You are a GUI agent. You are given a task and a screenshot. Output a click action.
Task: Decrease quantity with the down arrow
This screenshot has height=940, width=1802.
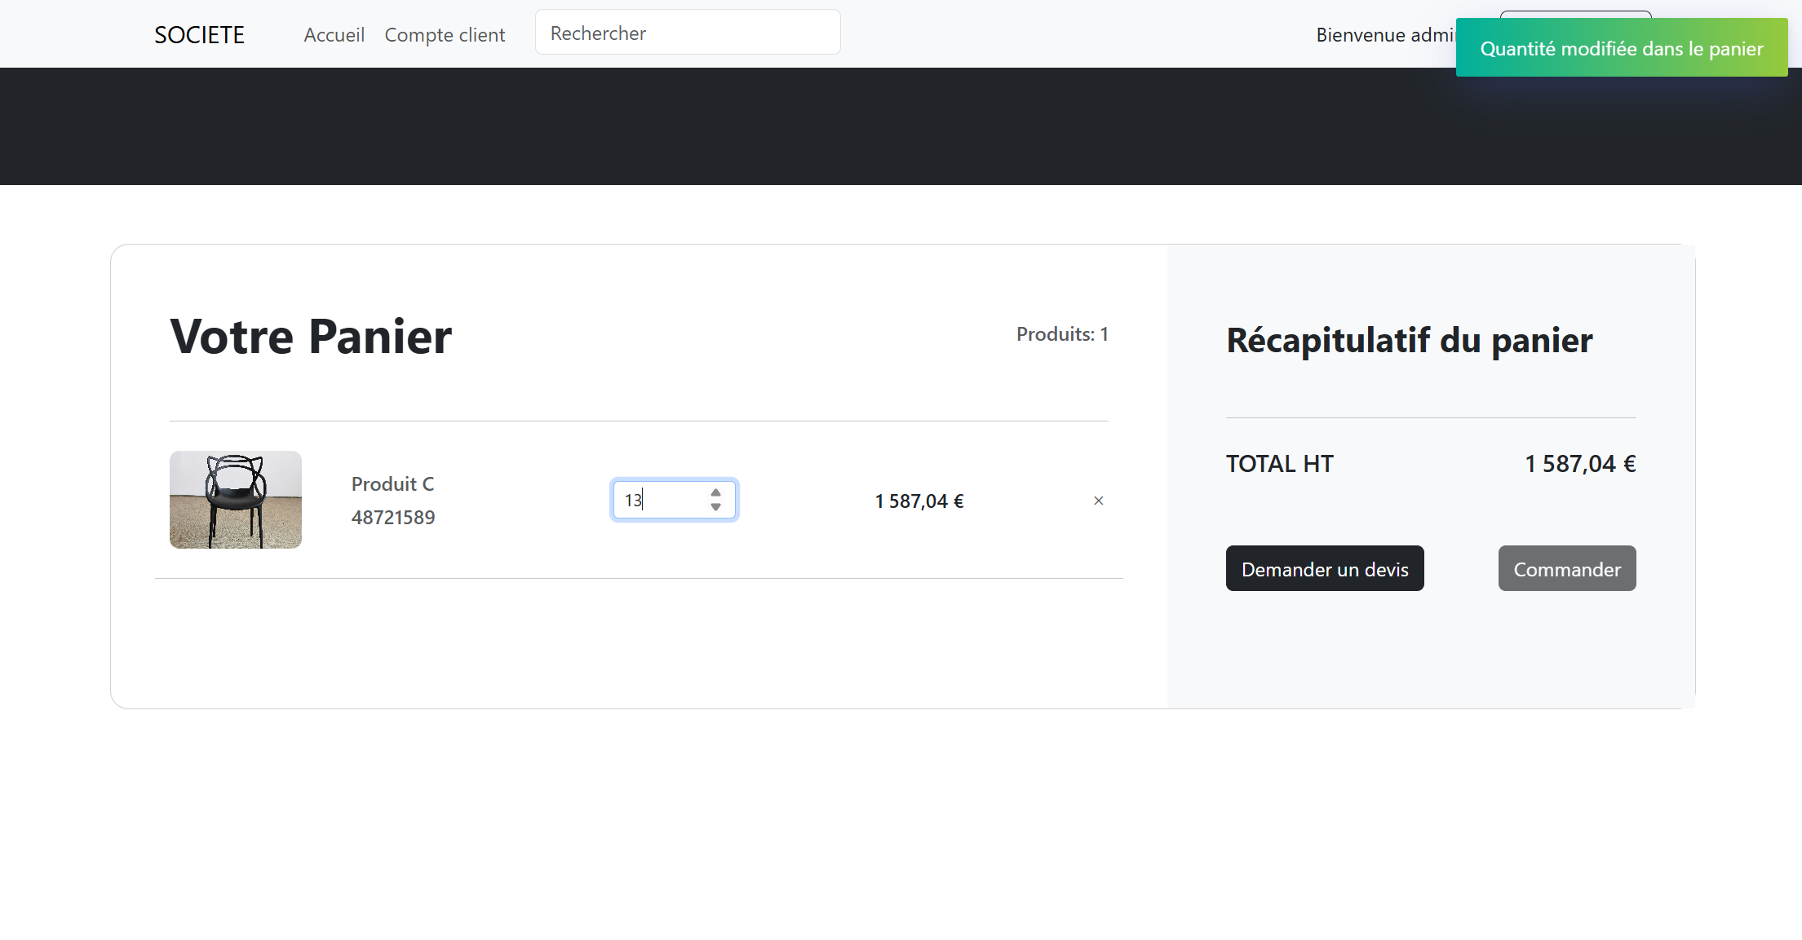[x=715, y=507]
